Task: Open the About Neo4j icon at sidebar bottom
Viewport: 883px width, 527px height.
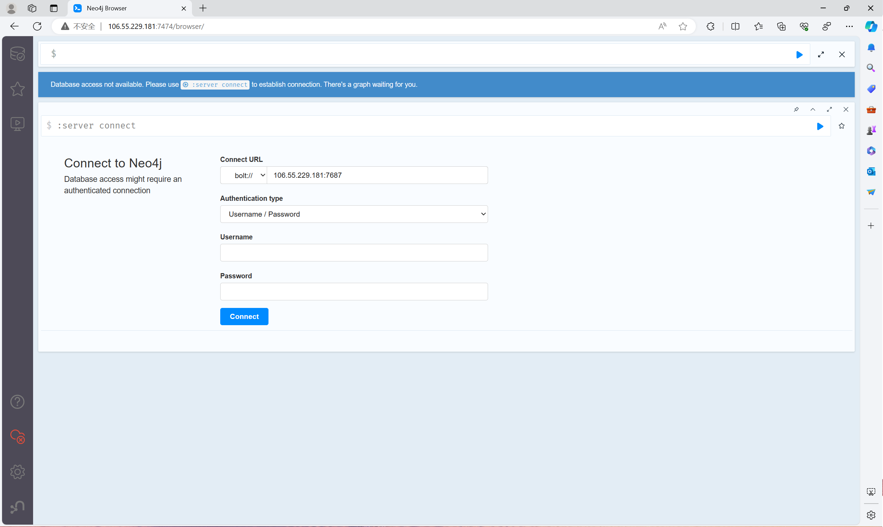Action: pos(18,507)
